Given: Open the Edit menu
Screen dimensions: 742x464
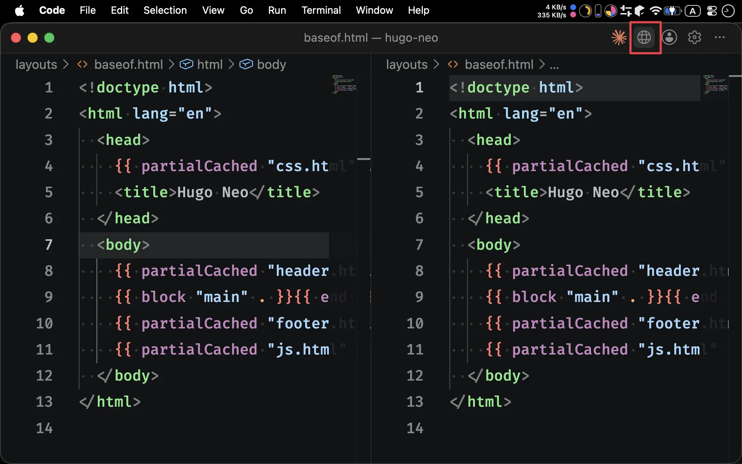Looking at the screenshot, I should pos(120,10).
